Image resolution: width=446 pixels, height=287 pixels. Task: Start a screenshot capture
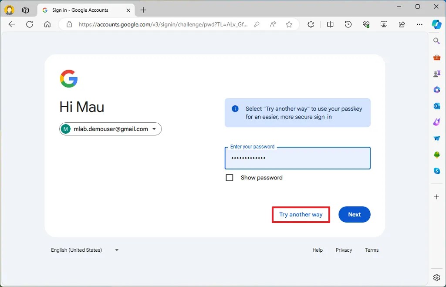384,24
